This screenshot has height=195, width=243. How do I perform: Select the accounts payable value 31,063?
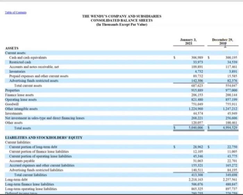pyautogui.click(x=198, y=161)
